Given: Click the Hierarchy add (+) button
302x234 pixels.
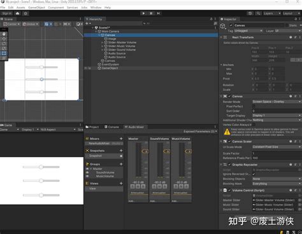Looking at the screenshot, I should pyautogui.click(x=88, y=24).
